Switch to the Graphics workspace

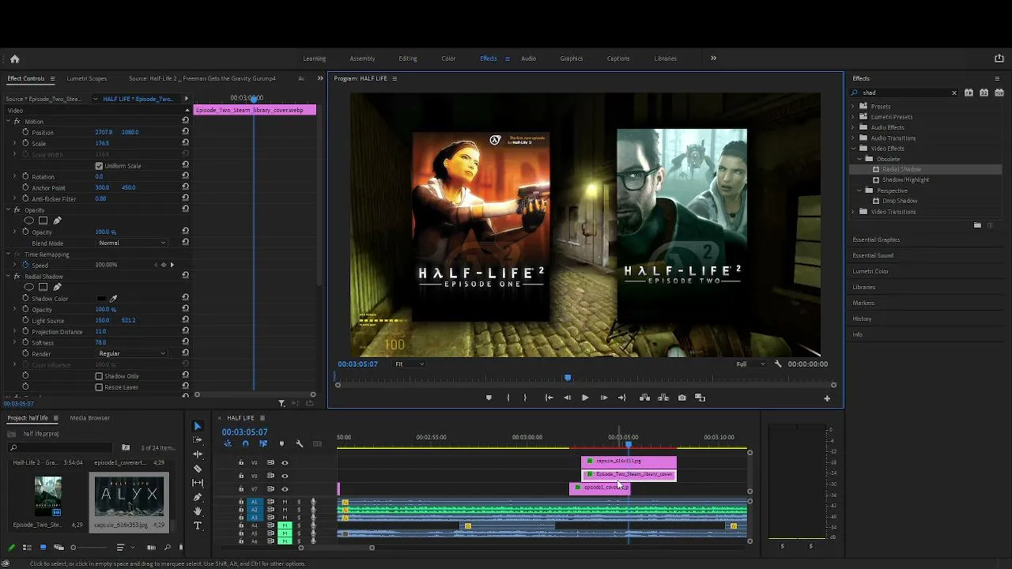click(572, 58)
